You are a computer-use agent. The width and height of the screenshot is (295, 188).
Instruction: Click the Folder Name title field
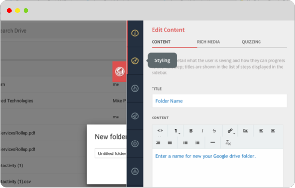point(219,101)
